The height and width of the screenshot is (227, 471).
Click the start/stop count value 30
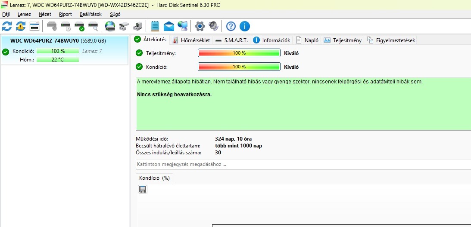coord(218,153)
